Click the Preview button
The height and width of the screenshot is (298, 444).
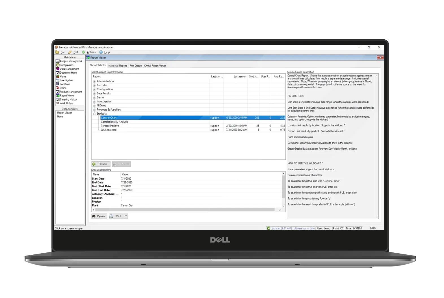tap(99, 216)
